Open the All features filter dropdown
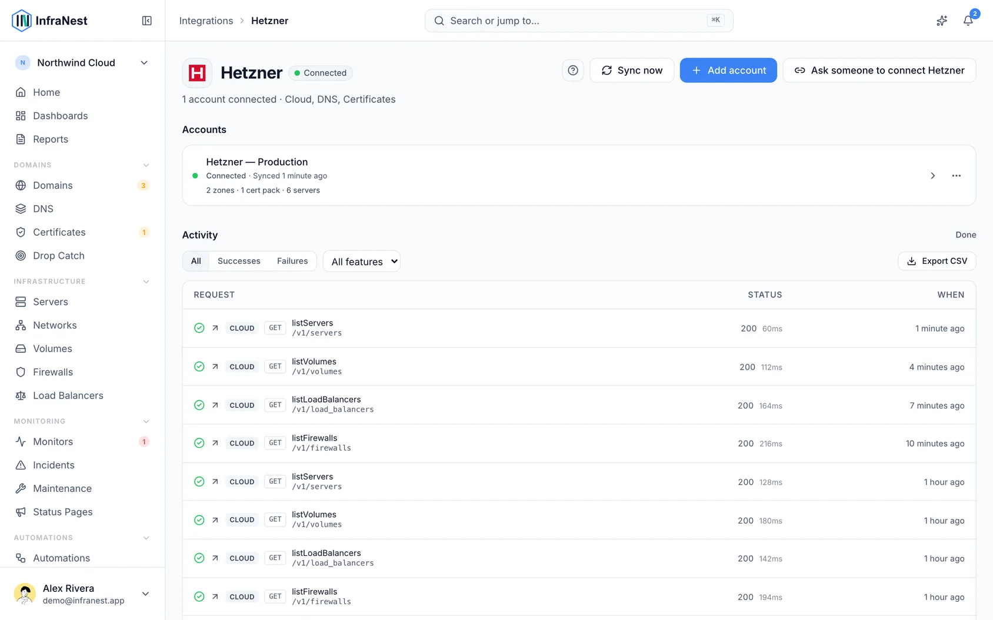The image size is (993, 620). [x=362, y=262]
